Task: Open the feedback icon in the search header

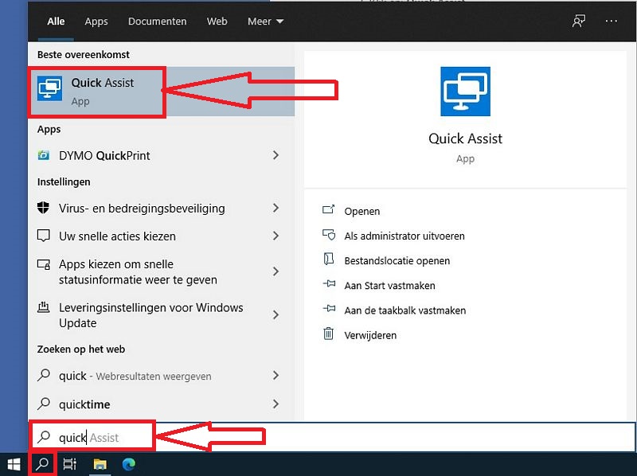Action: pyautogui.click(x=579, y=21)
